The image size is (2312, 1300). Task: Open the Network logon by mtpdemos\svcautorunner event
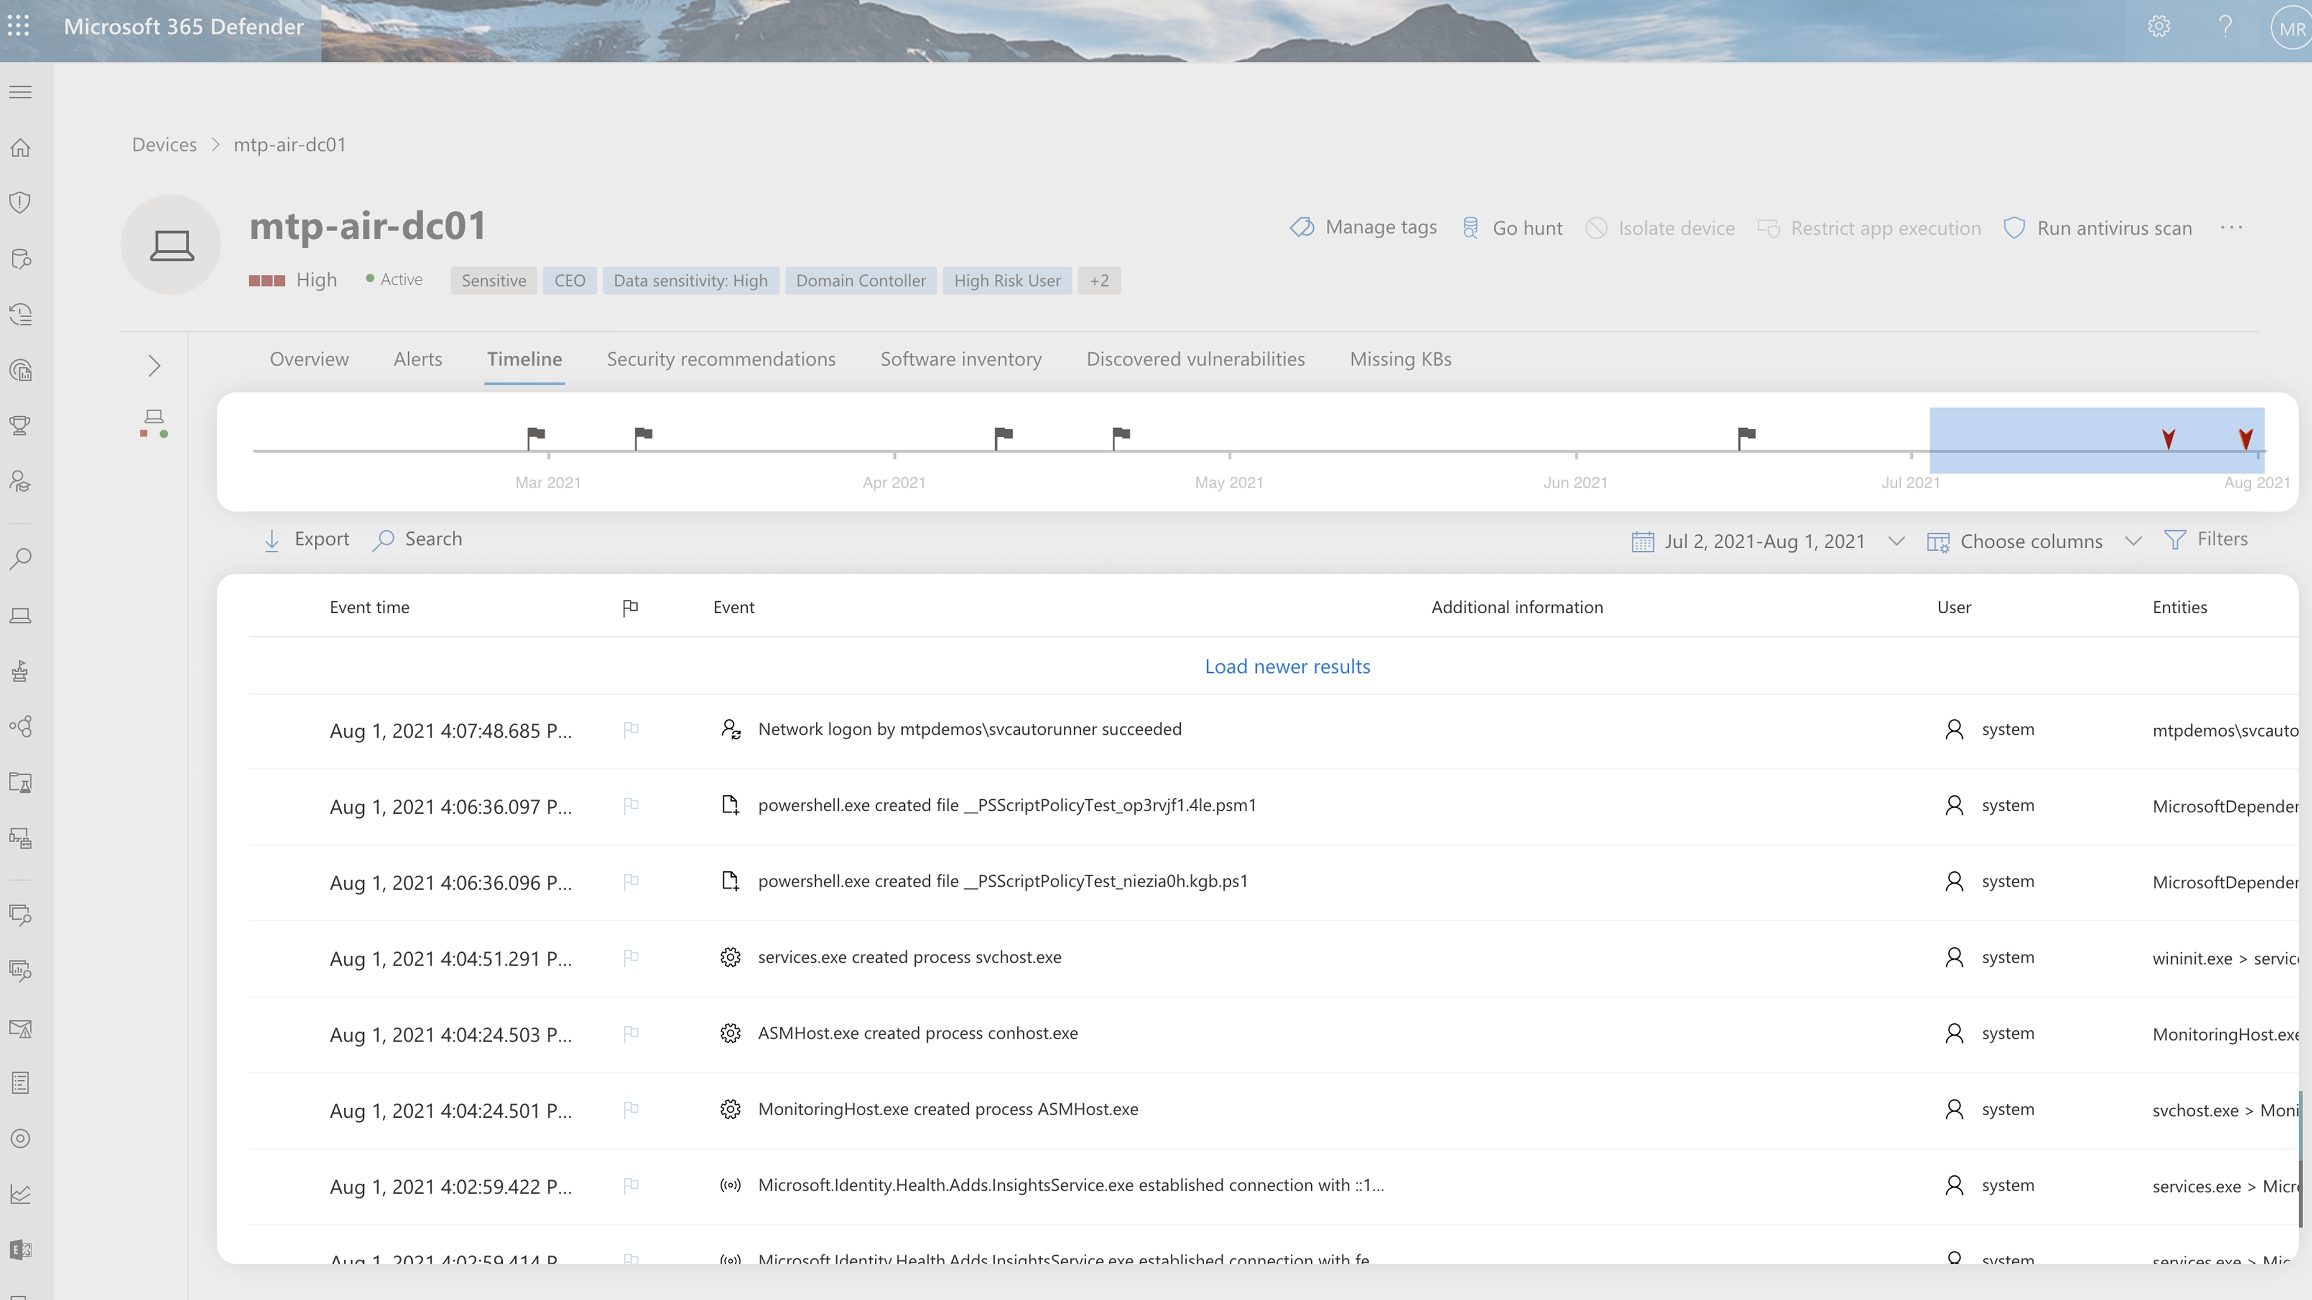click(x=969, y=729)
